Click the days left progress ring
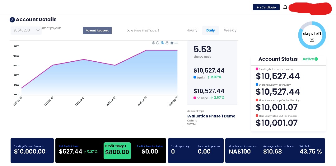This screenshot has height=166, width=336. coord(312,35)
